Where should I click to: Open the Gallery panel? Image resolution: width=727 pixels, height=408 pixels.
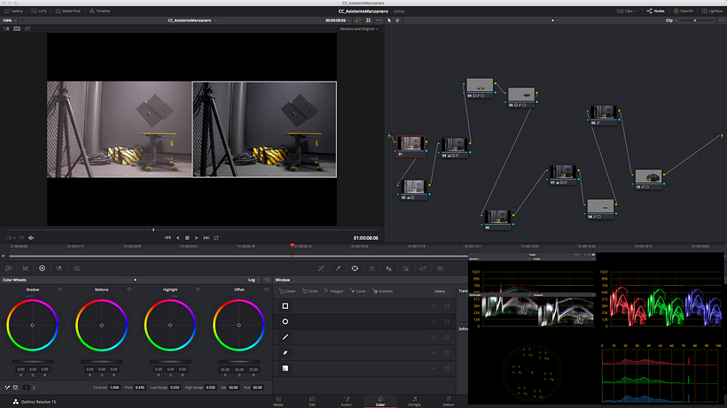tap(13, 11)
